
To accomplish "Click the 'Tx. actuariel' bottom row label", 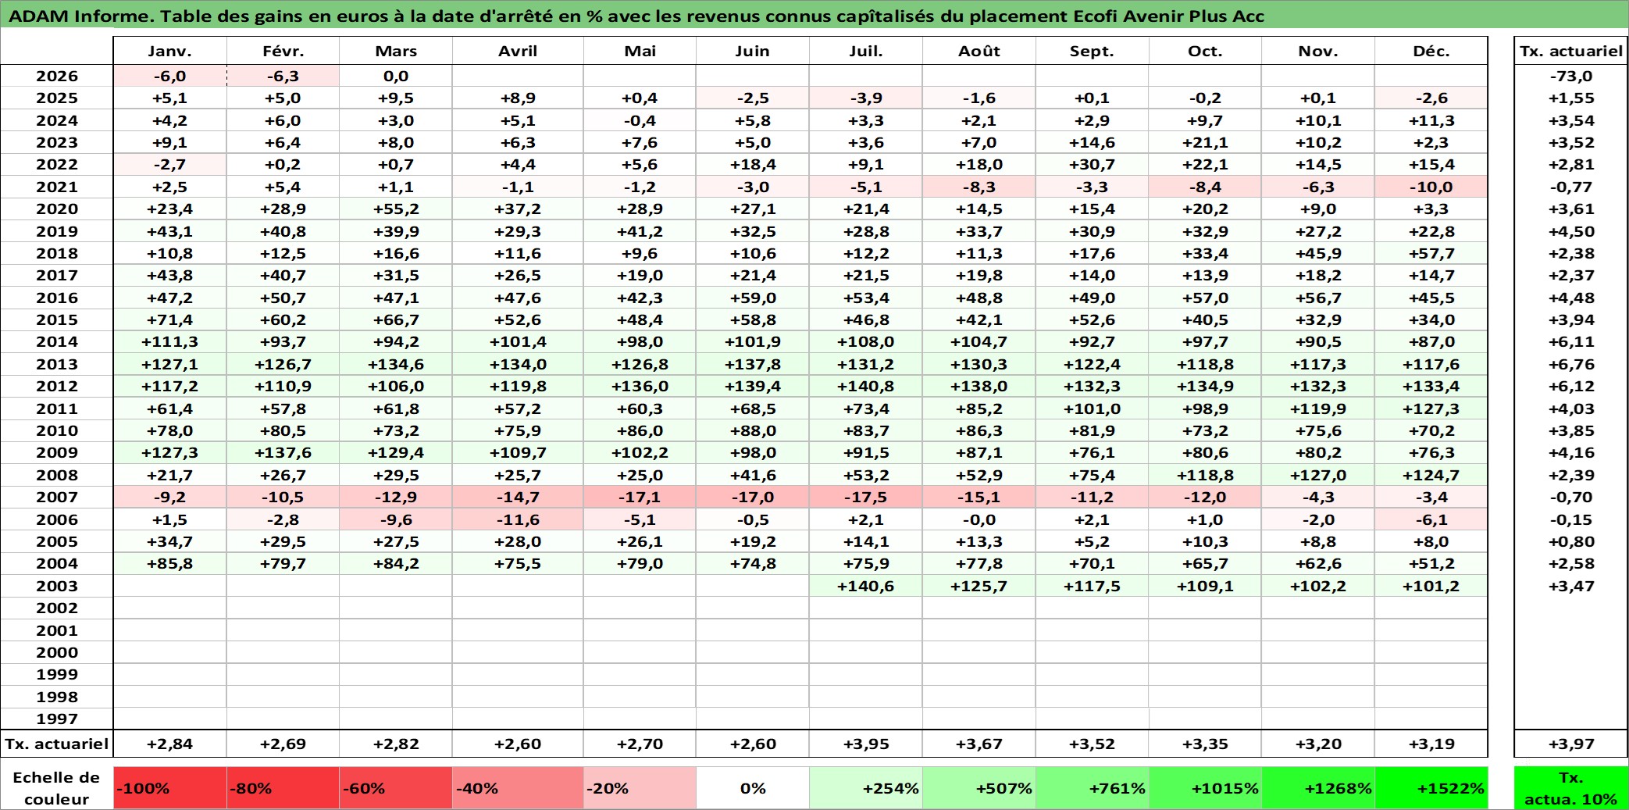I will coord(57,744).
